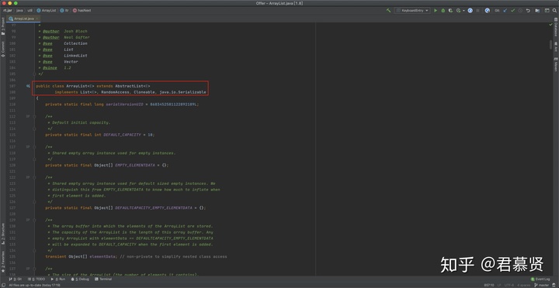Commit changes using the green checkmark icon
This screenshot has width=559, height=288.
click(512, 11)
